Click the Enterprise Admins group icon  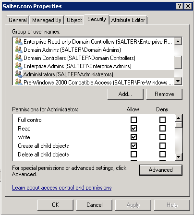[x=19, y=66]
